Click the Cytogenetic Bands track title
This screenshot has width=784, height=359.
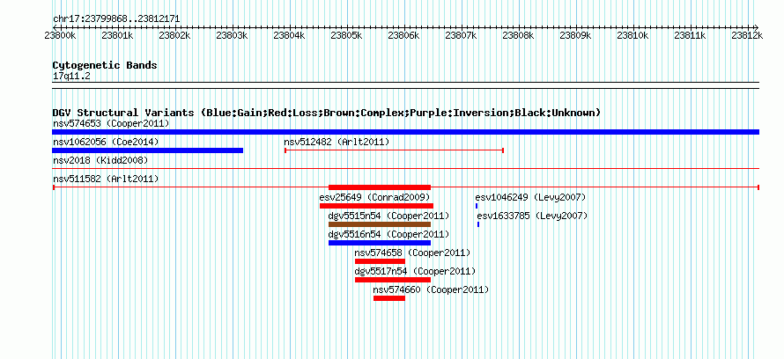point(105,65)
